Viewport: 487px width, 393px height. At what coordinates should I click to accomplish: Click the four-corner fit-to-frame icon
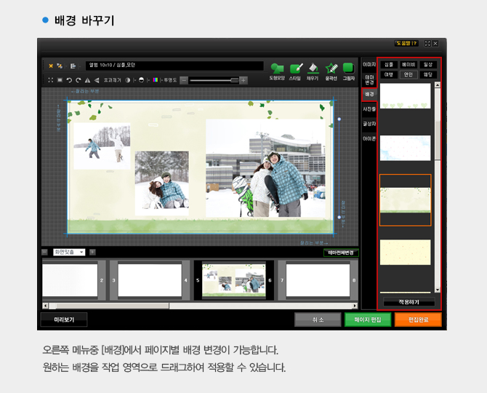click(x=51, y=80)
